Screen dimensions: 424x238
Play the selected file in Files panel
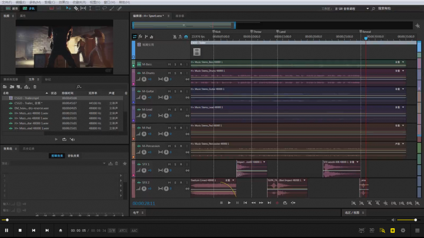click(x=56, y=139)
